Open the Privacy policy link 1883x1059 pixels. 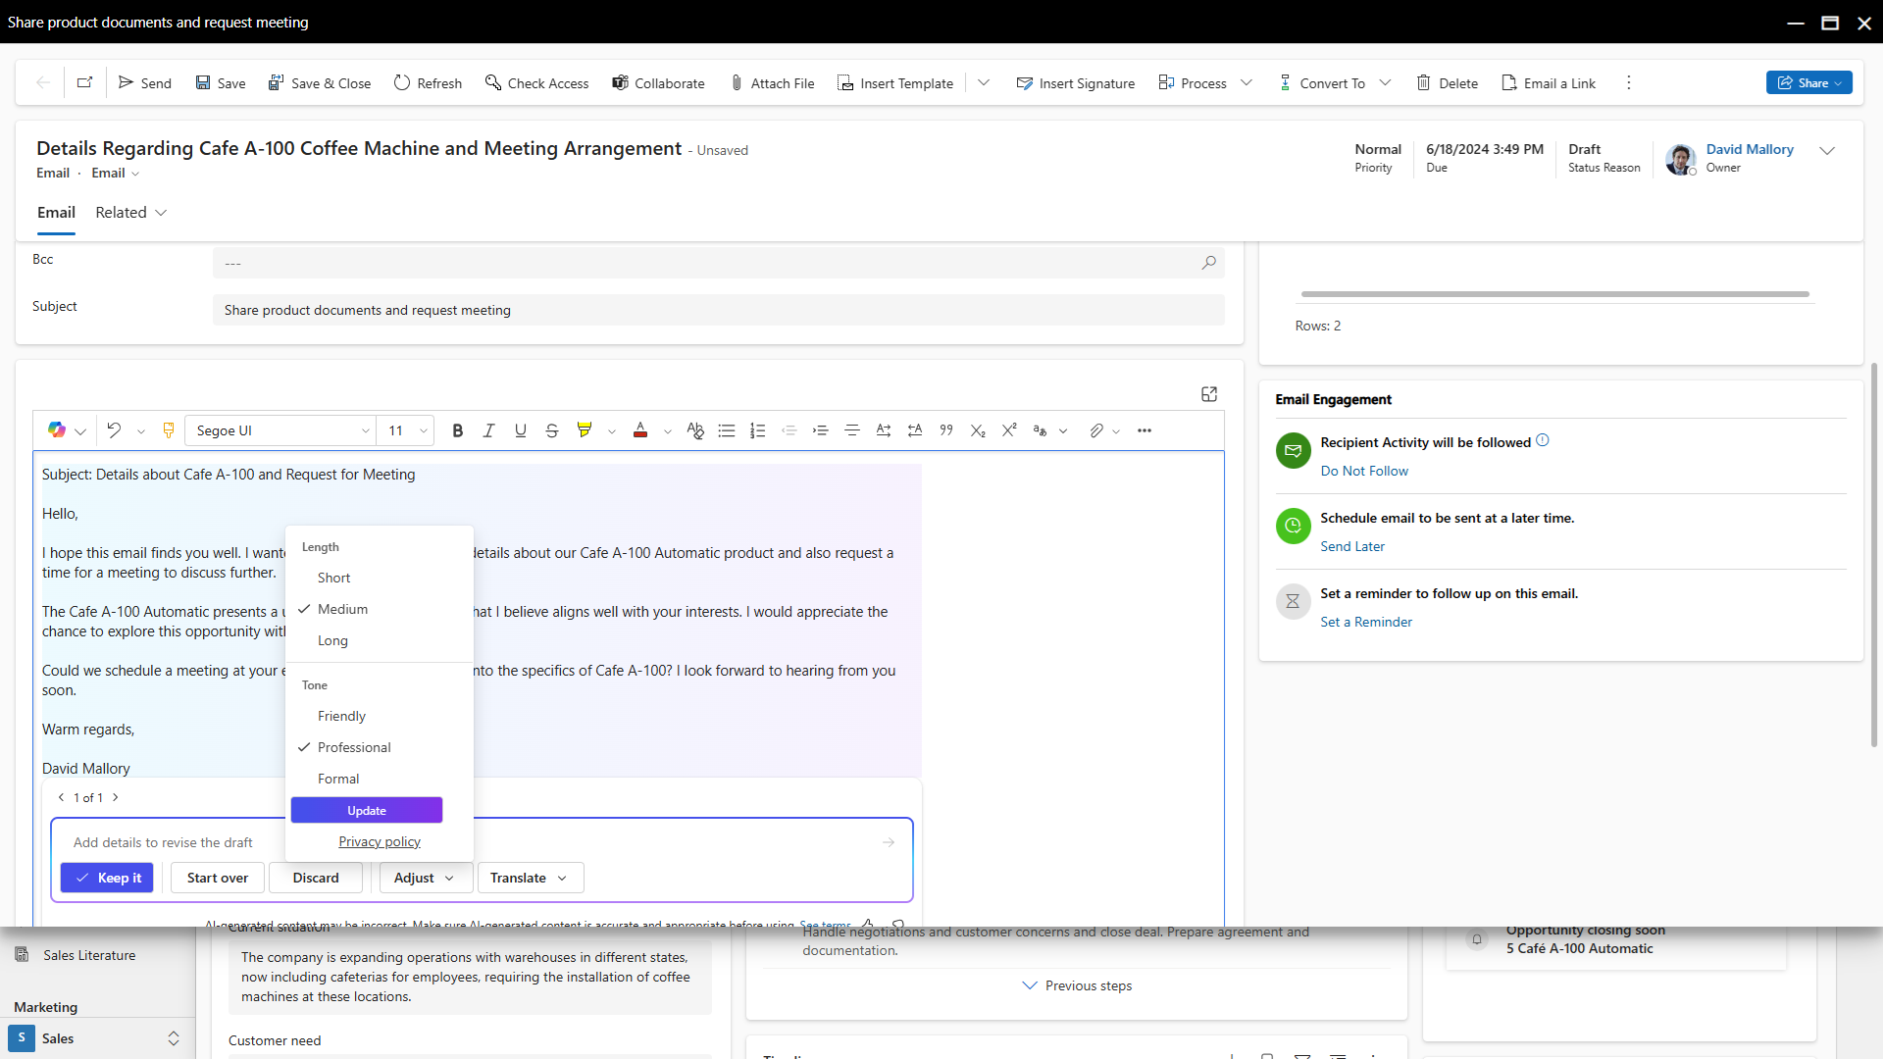[x=380, y=841]
